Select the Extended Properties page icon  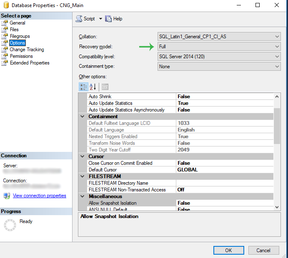point(5,63)
